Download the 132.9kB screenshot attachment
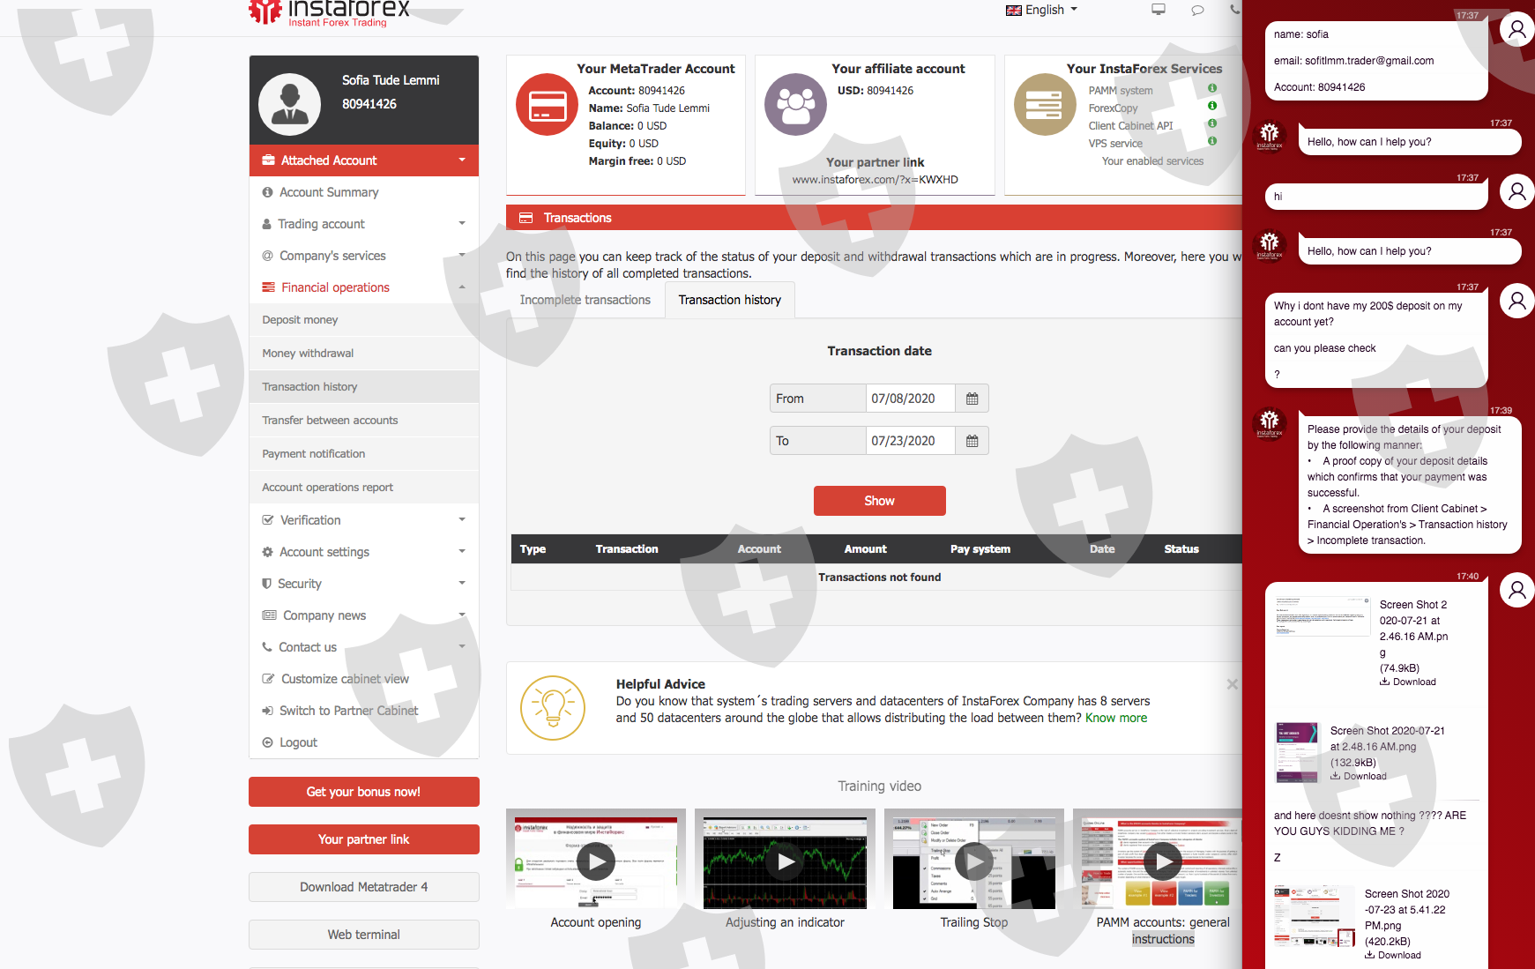The height and width of the screenshot is (969, 1535). (1359, 776)
